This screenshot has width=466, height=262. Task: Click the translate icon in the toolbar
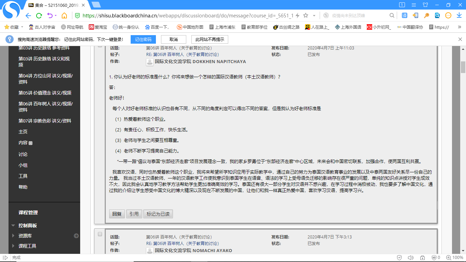click(x=405, y=16)
